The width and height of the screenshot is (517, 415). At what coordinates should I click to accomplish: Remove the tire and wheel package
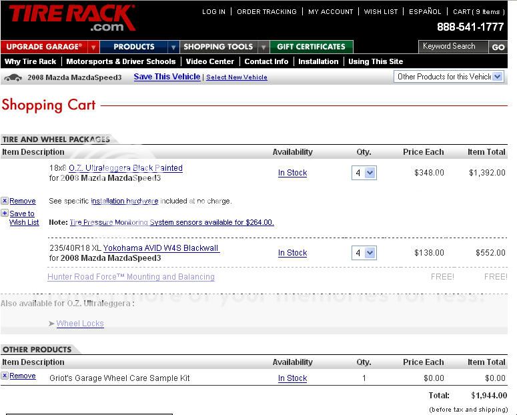(23, 201)
